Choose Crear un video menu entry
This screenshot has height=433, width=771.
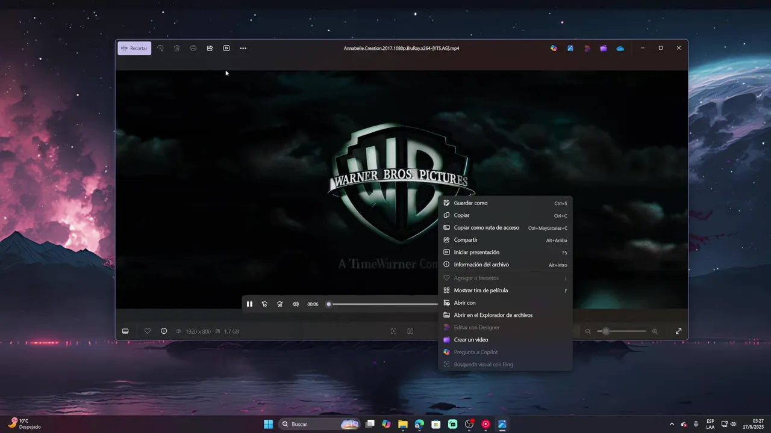pos(505,340)
